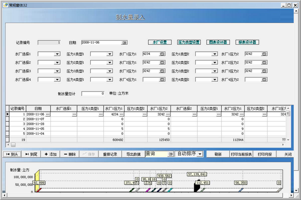This screenshot has height=200, width=301.
Task: Expand the 压力2类型1 dropdown
Action: (110, 62)
